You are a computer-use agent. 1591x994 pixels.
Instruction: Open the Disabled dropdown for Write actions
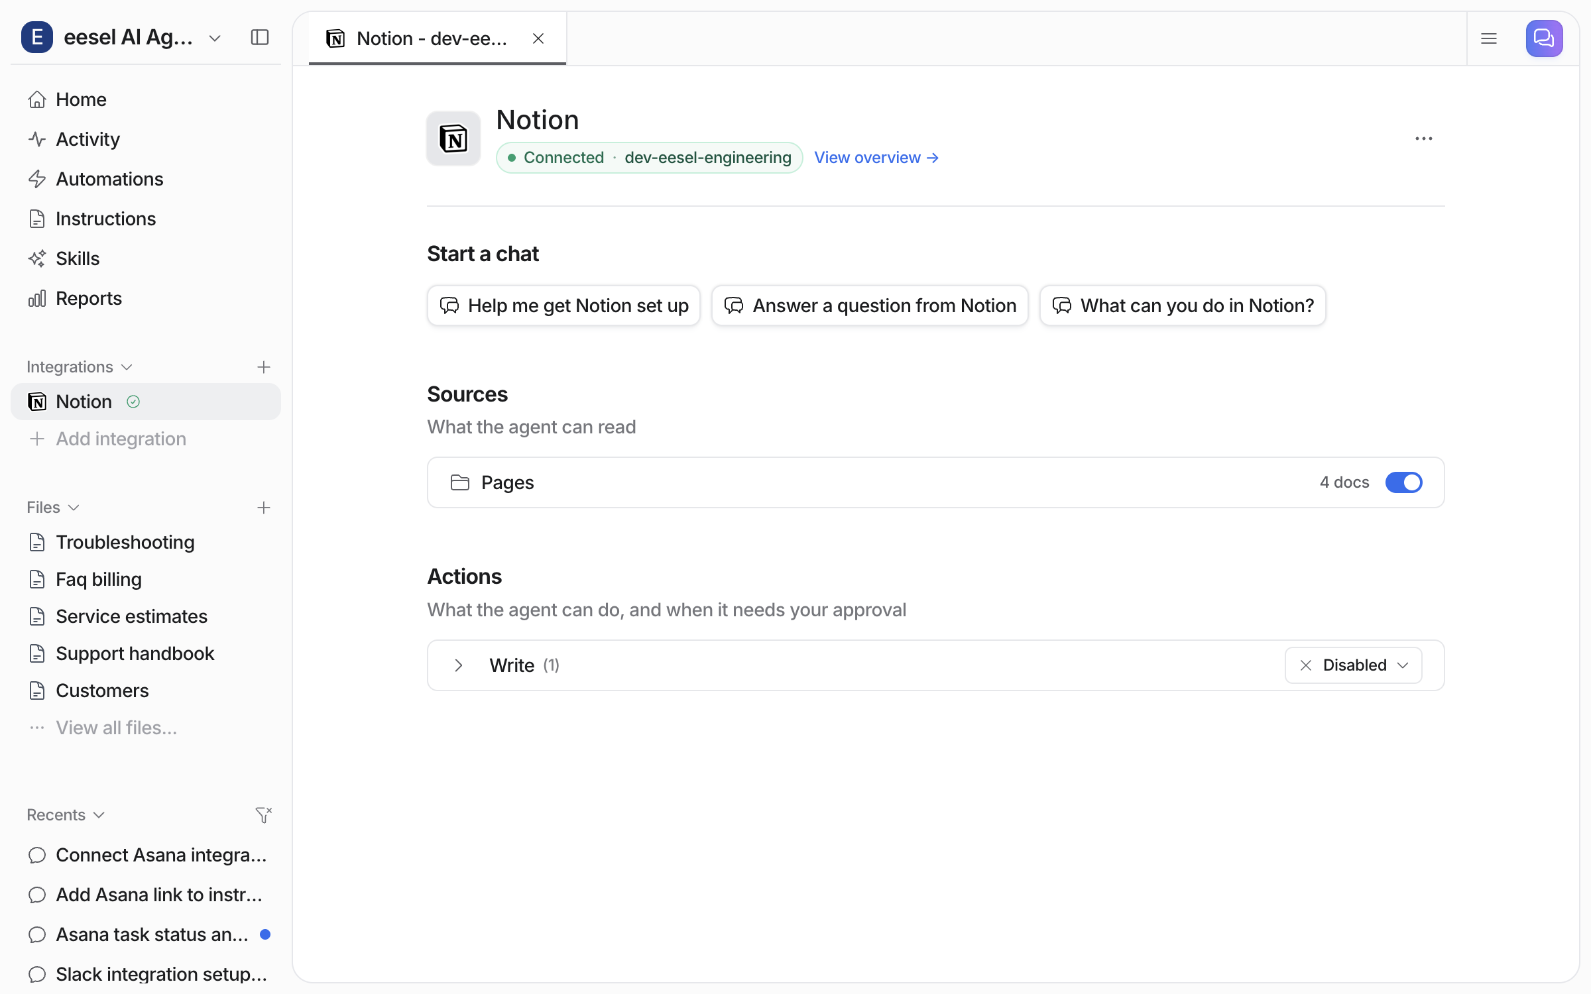click(1353, 665)
